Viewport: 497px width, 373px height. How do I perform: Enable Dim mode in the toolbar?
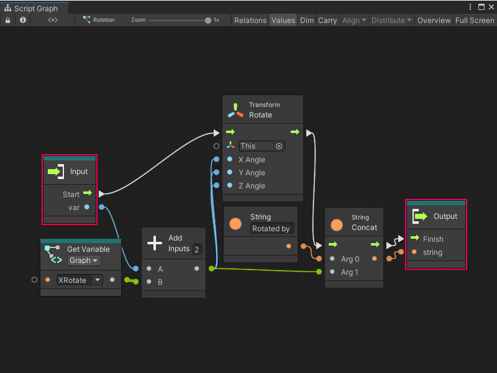point(306,20)
